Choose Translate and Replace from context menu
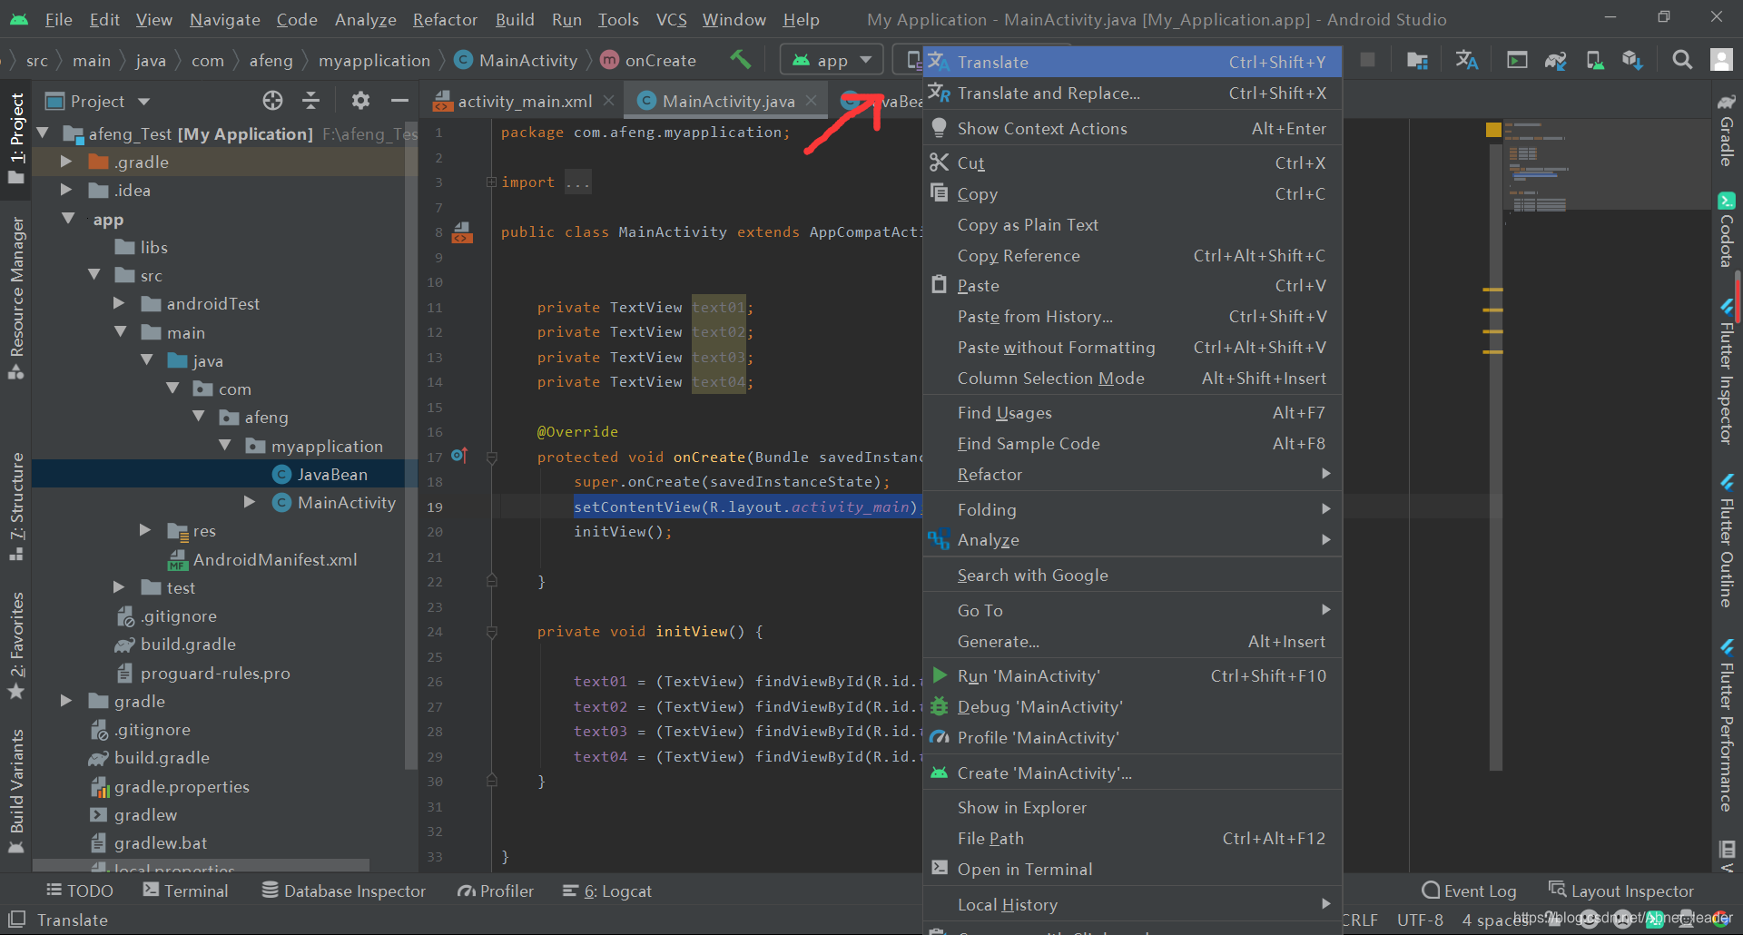 1132,93
